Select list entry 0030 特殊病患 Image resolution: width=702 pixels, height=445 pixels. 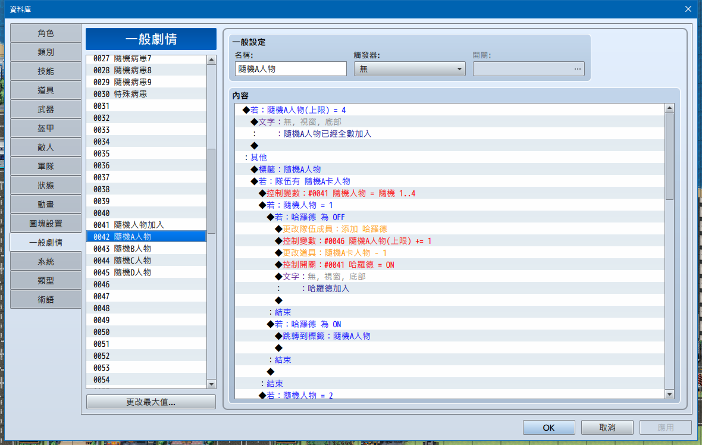click(146, 94)
